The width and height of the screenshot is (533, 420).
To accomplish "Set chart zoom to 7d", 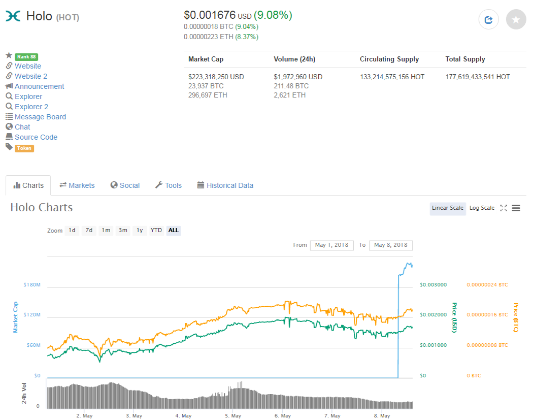I will pyautogui.click(x=89, y=230).
